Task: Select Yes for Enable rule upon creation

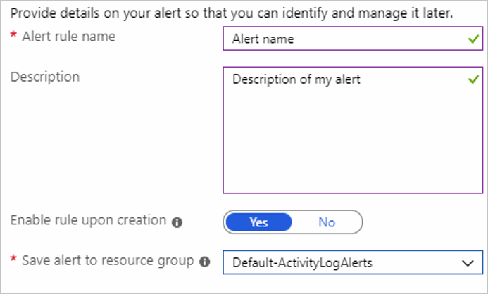Action: [258, 222]
